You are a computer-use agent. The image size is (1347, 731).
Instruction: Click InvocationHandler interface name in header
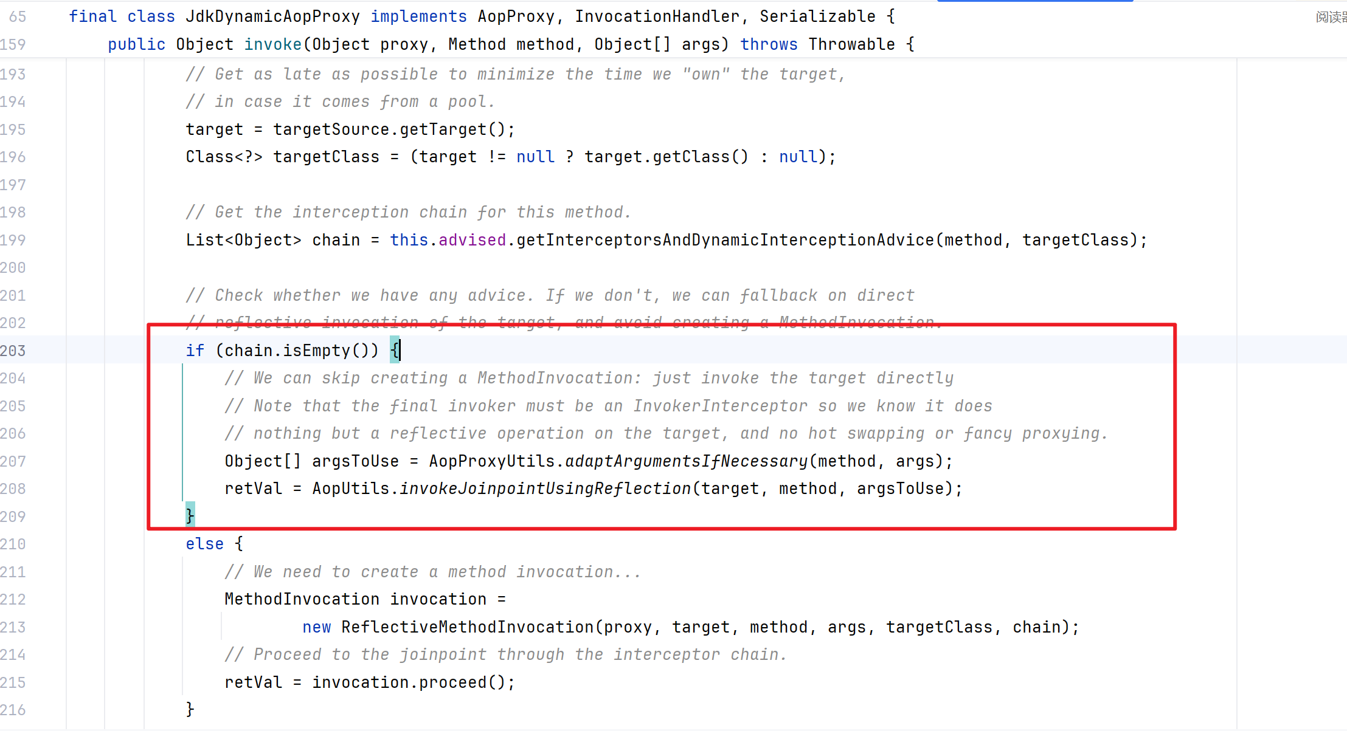click(x=657, y=16)
